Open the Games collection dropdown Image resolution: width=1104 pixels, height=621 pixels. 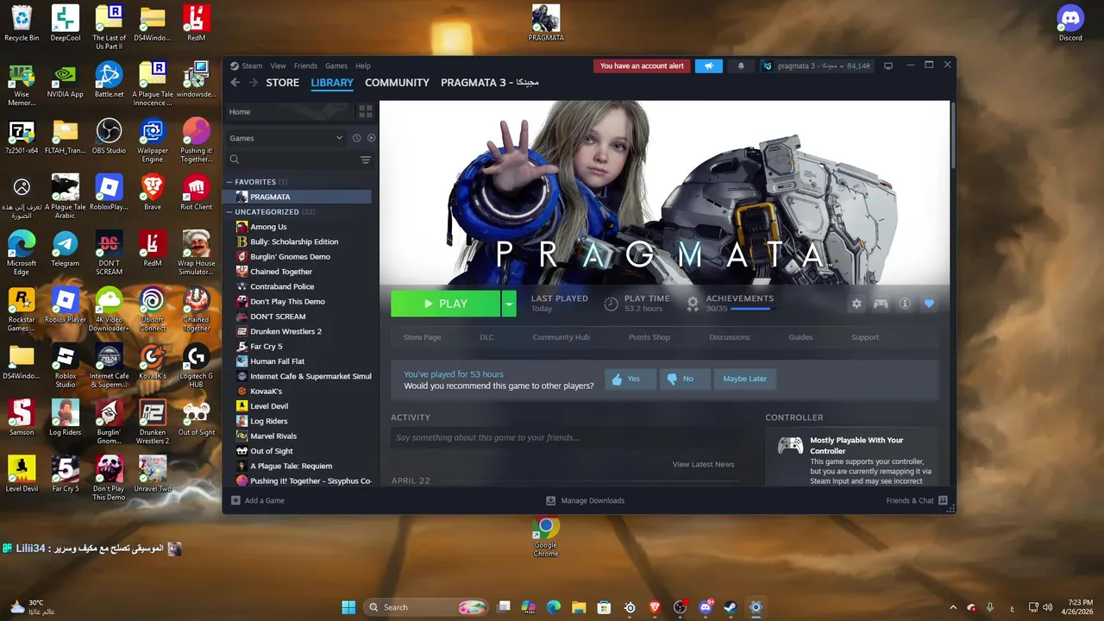click(x=286, y=138)
